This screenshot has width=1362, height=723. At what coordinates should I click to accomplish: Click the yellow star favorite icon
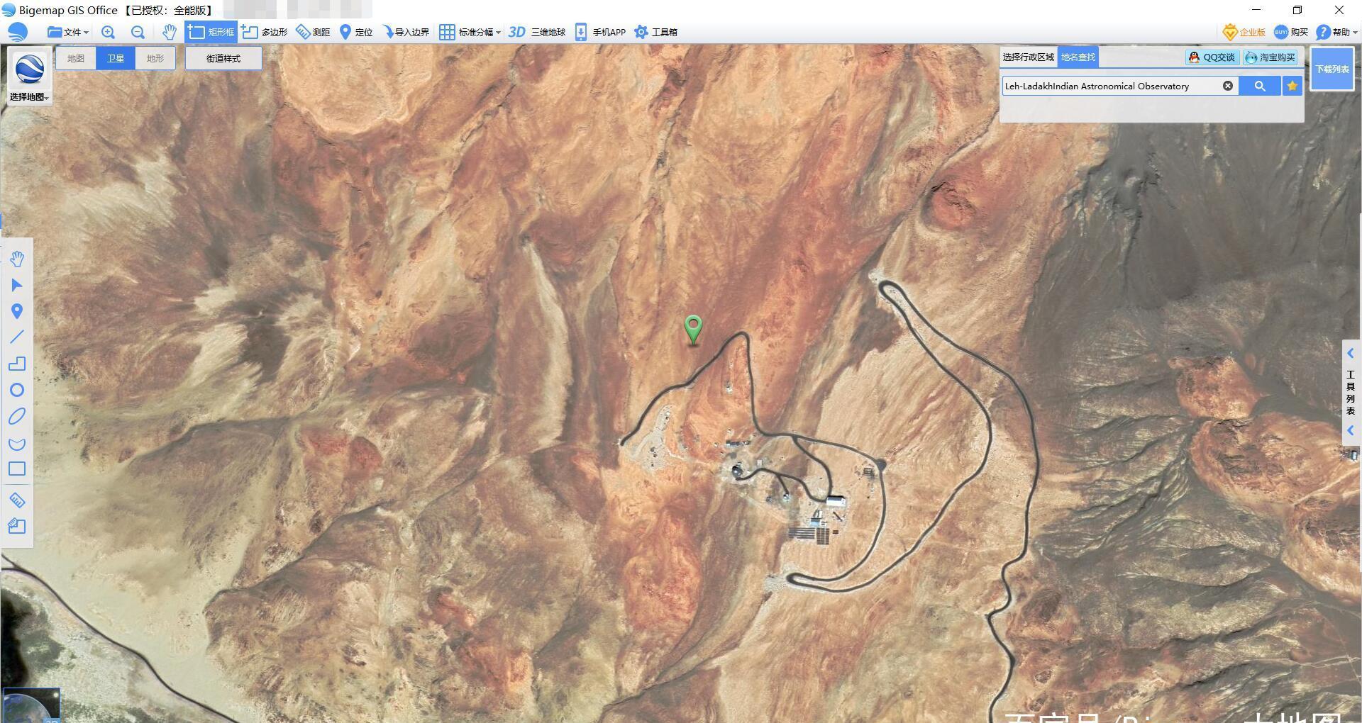click(1292, 86)
